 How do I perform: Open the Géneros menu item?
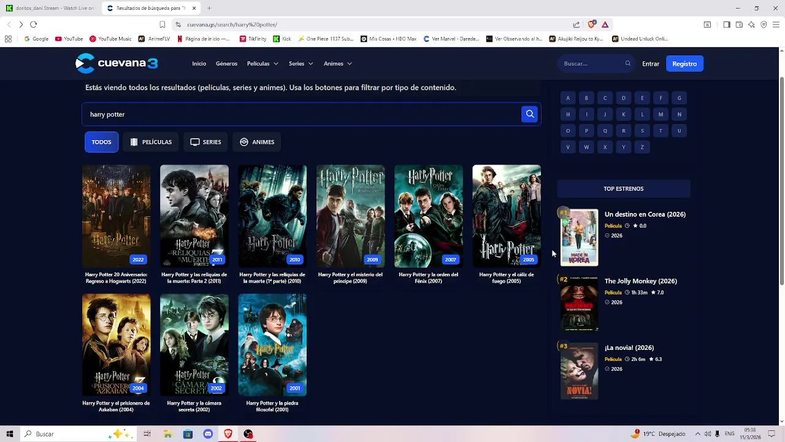(x=226, y=64)
